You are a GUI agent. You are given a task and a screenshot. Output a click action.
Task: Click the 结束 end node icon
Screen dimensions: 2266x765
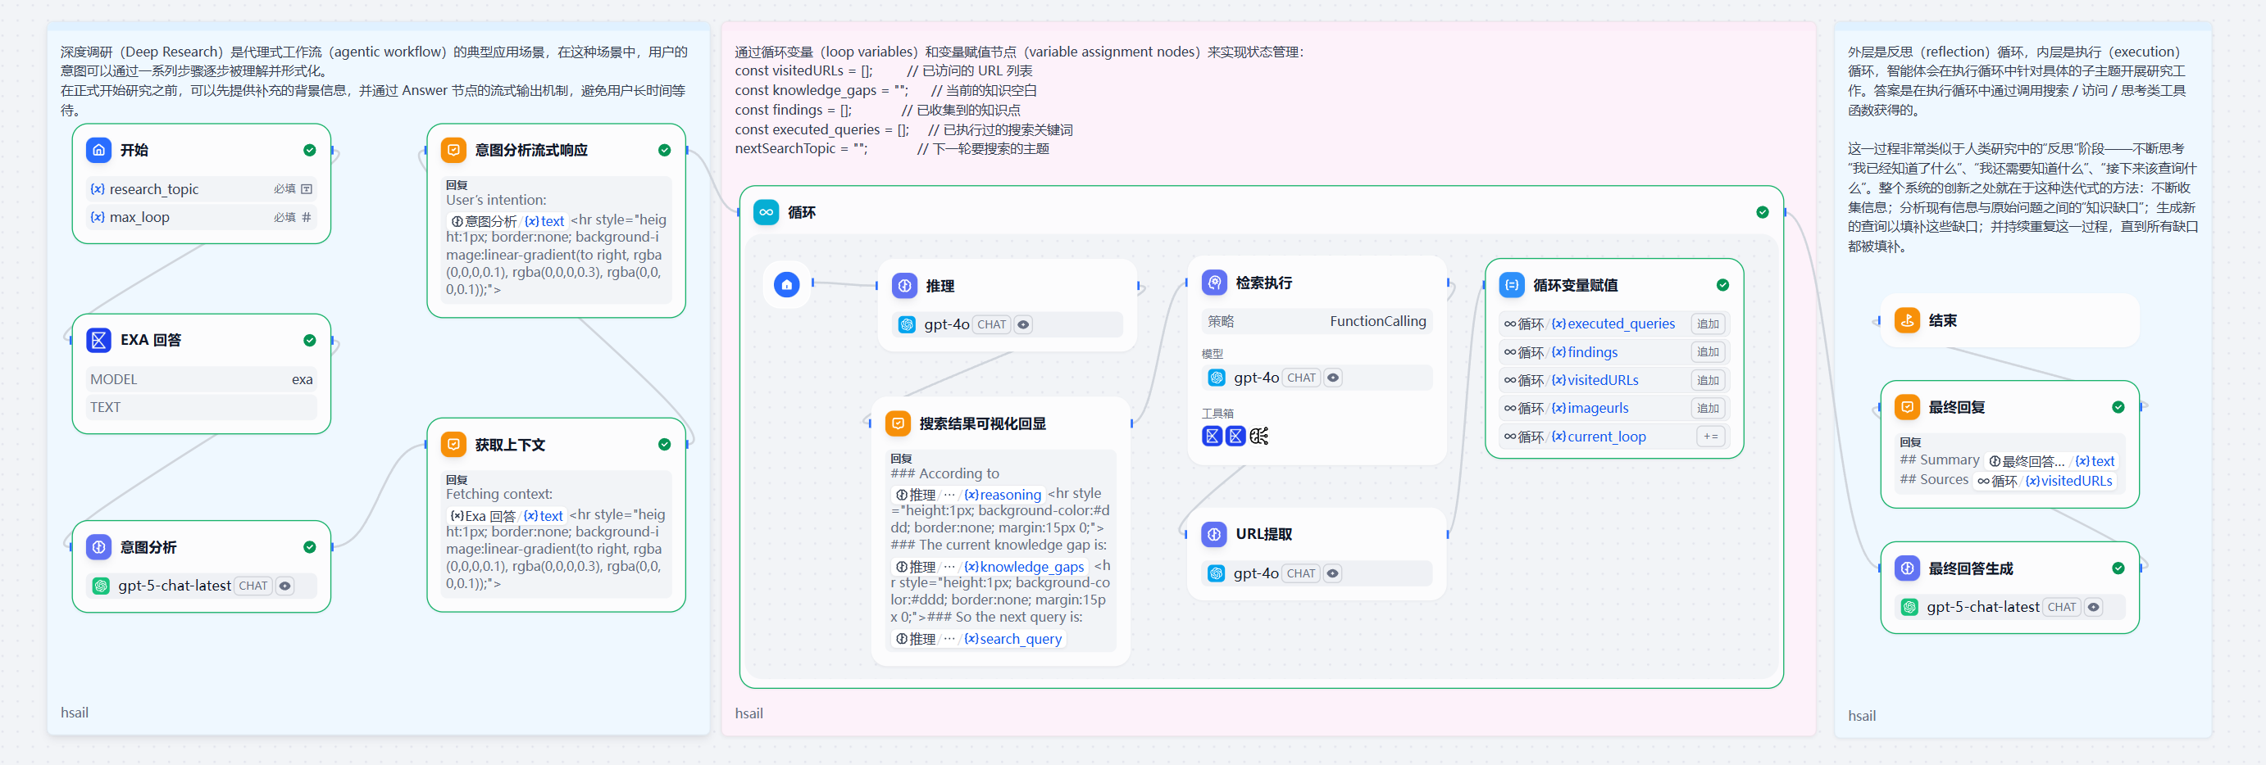[1907, 320]
